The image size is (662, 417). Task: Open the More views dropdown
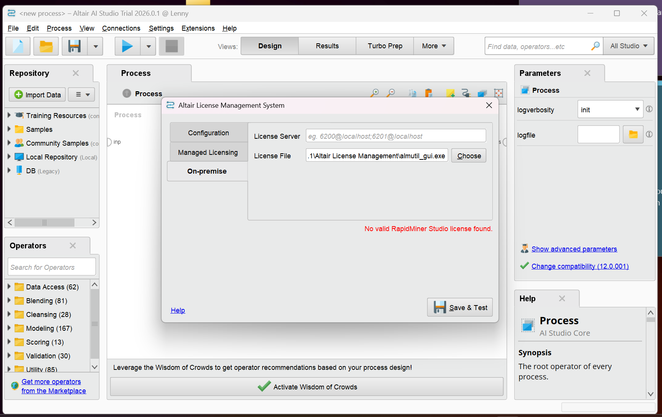tap(434, 46)
